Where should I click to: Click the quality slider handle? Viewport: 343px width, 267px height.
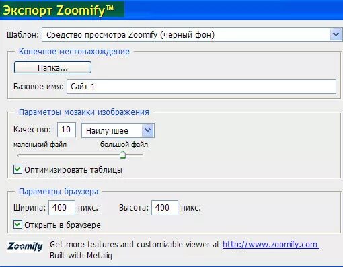click(122, 155)
